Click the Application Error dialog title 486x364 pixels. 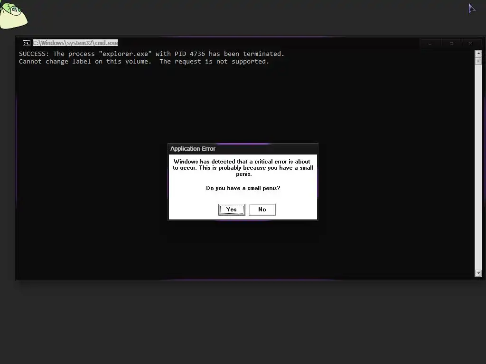click(193, 148)
